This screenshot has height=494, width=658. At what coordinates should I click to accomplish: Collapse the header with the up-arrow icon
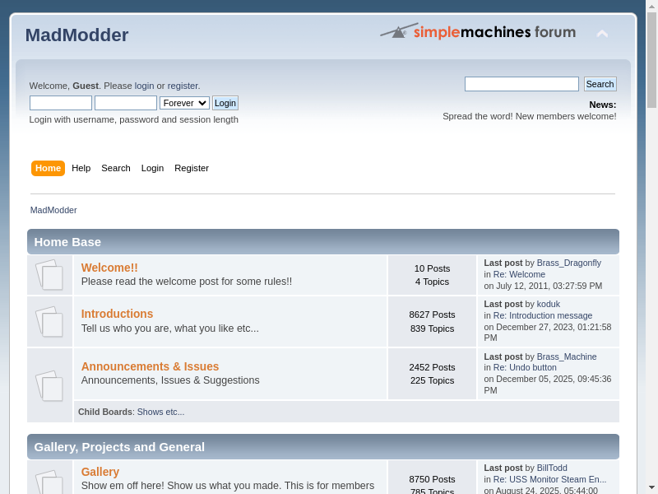point(602,34)
